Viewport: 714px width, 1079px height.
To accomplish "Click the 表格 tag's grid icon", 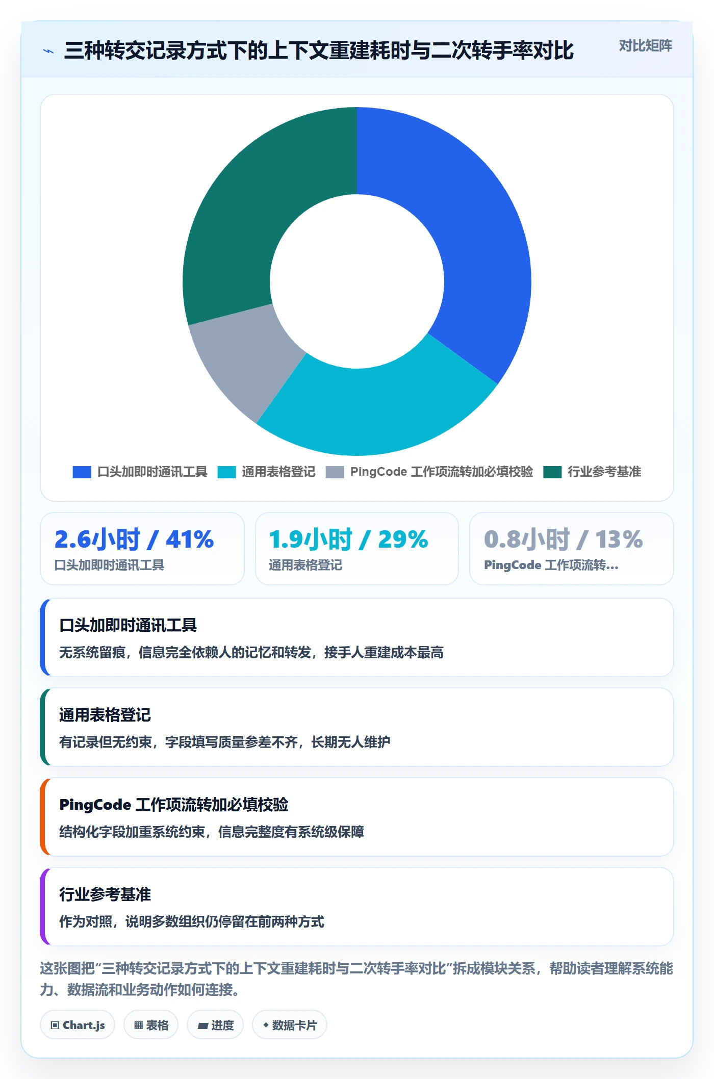I will tap(139, 1025).
